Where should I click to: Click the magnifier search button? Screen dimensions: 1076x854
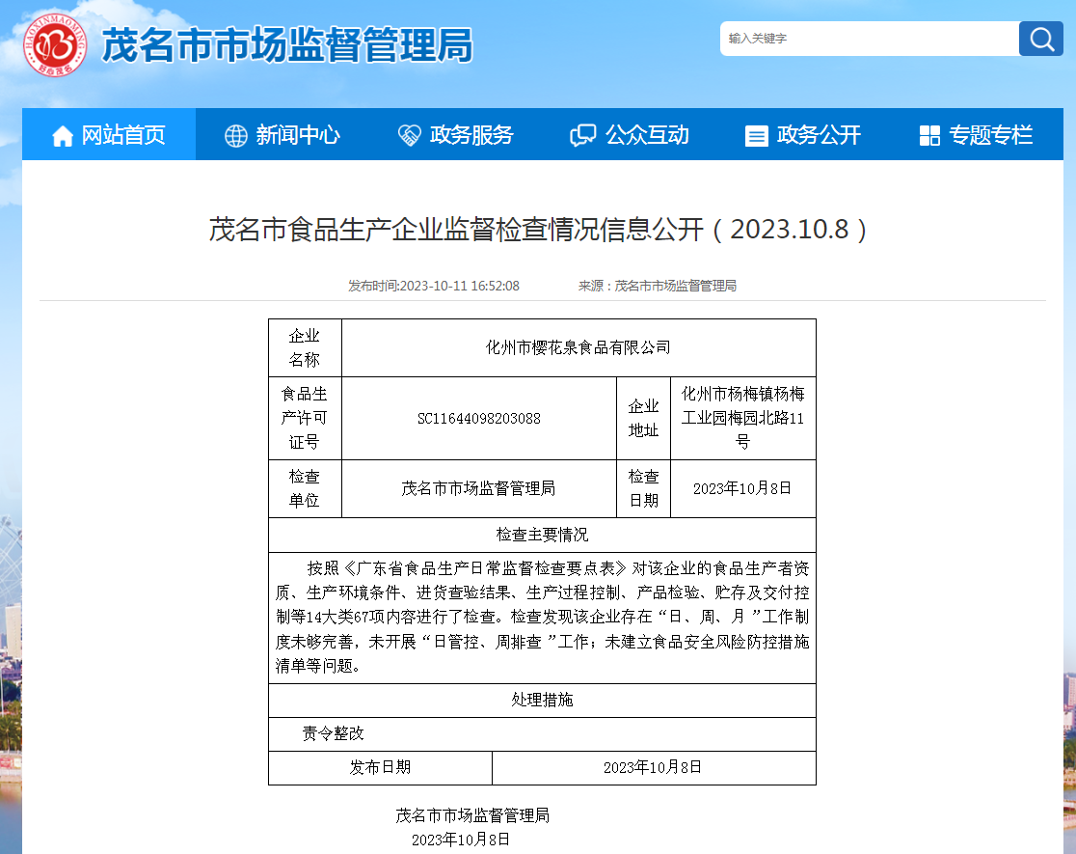[1041, 39]
